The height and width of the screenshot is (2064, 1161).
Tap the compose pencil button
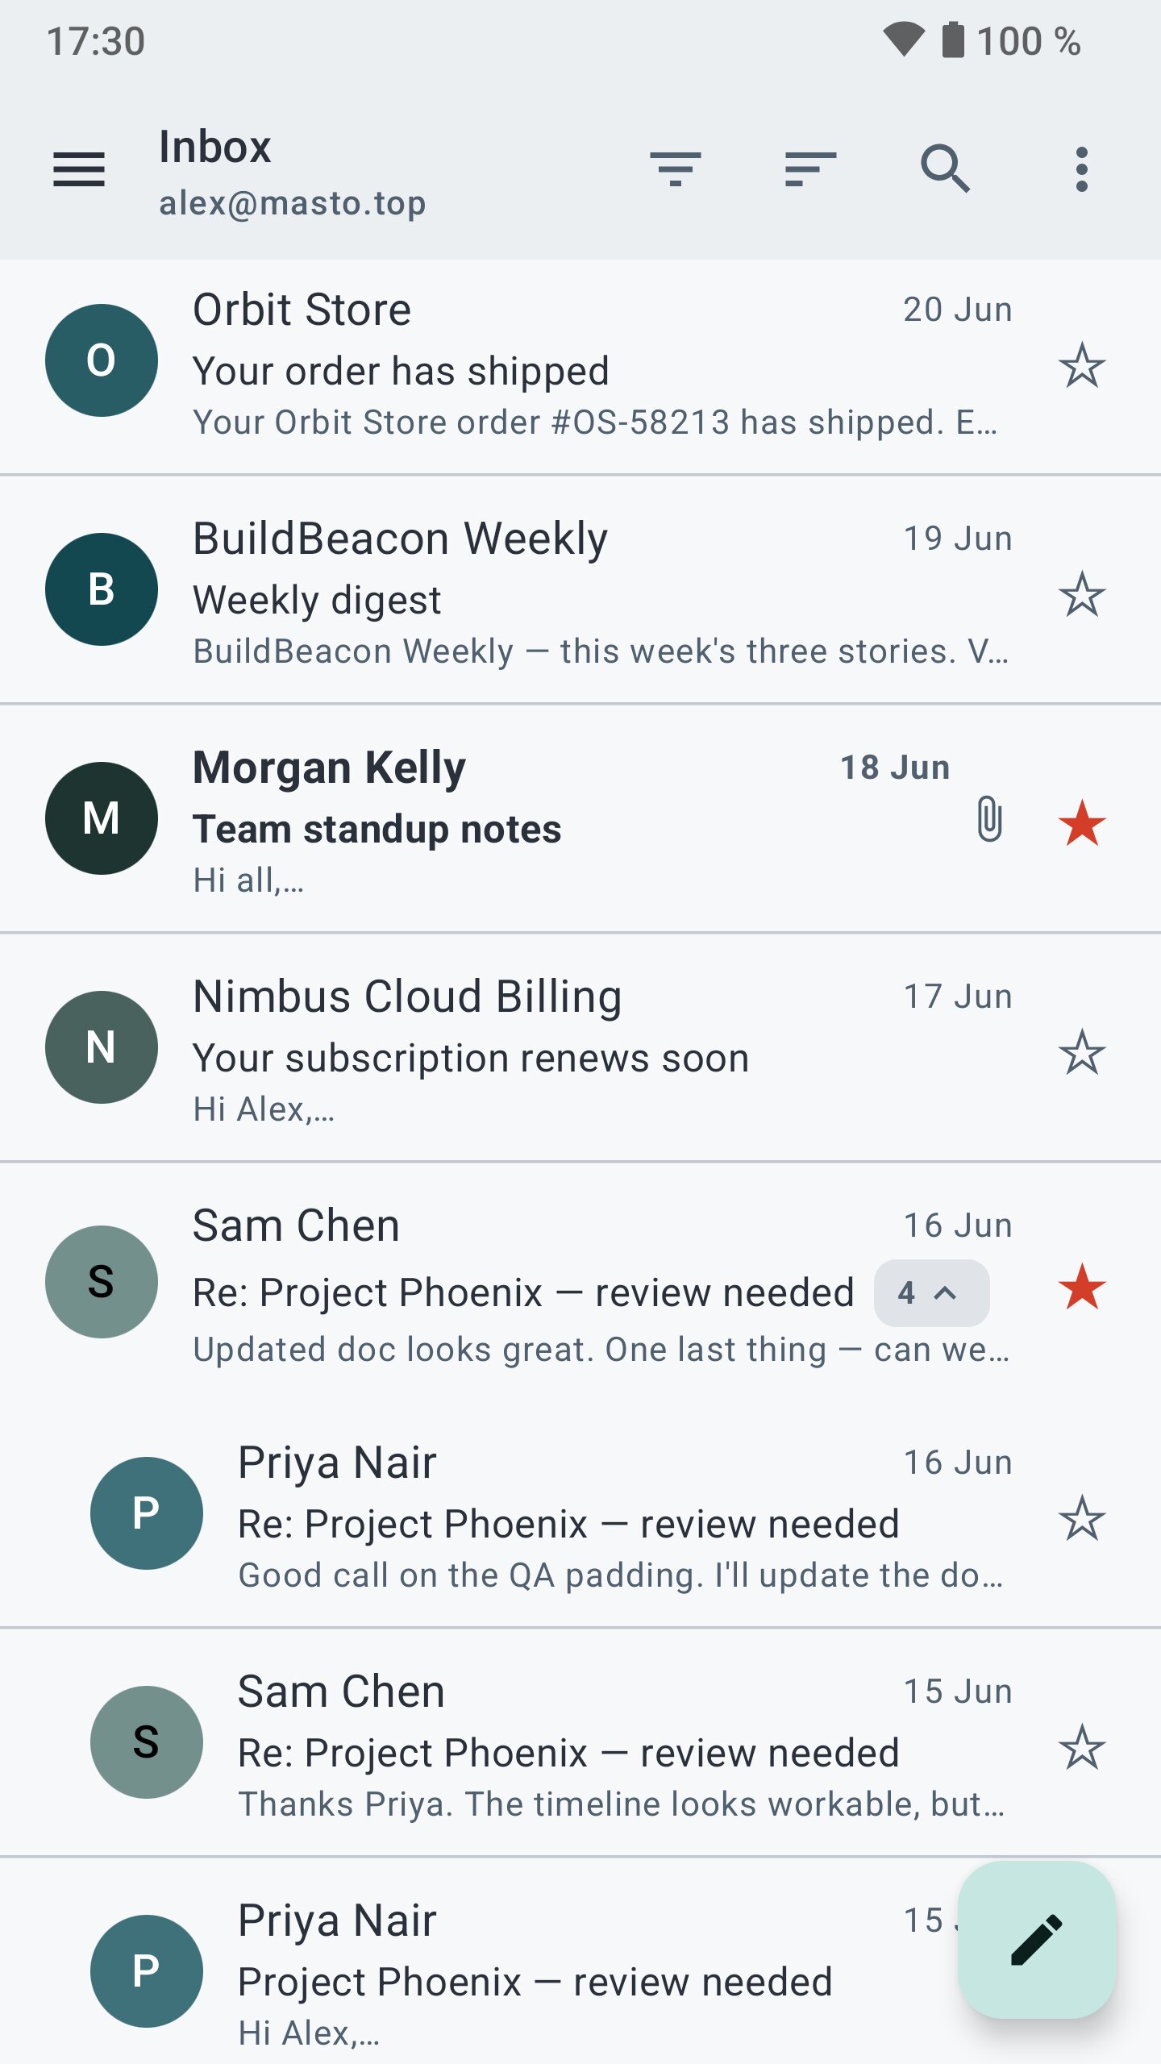[1037, 1940]
